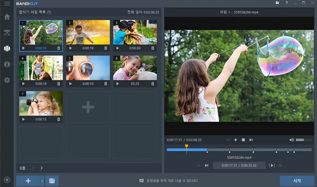317x187 pixels.
Task: Skip to next file in preview controls
Action: (251, 140)
